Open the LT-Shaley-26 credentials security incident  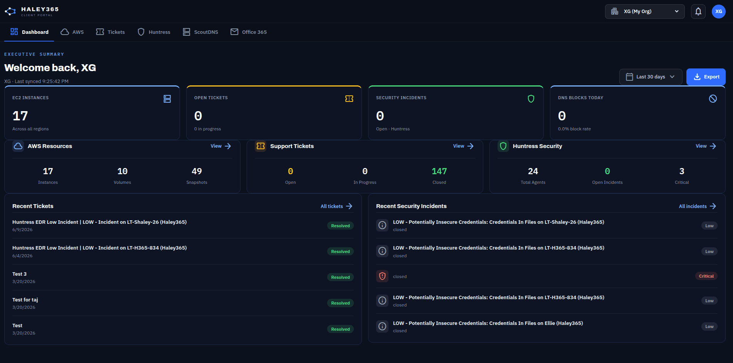(x=547, y=226)
